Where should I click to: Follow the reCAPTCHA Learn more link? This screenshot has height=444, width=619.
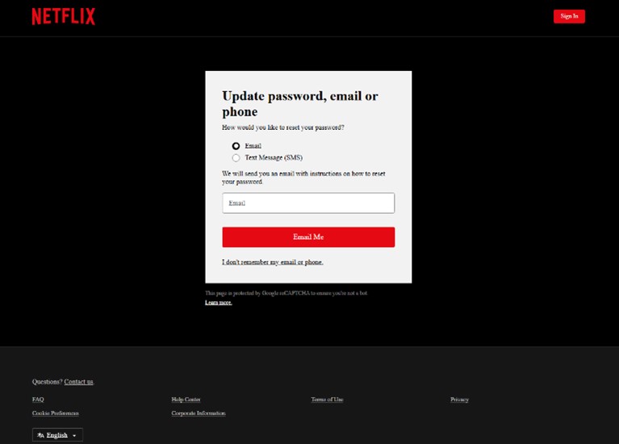[218, 303]
